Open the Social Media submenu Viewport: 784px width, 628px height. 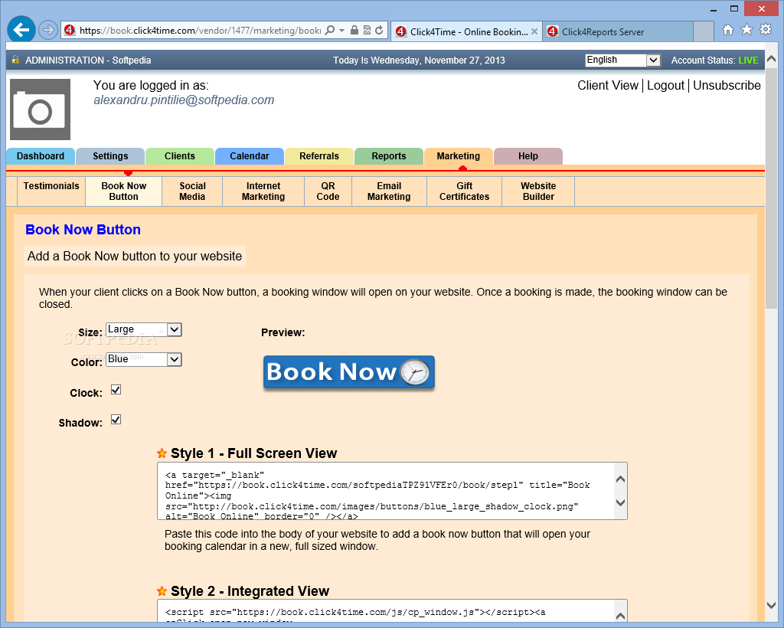pos(192,191)
